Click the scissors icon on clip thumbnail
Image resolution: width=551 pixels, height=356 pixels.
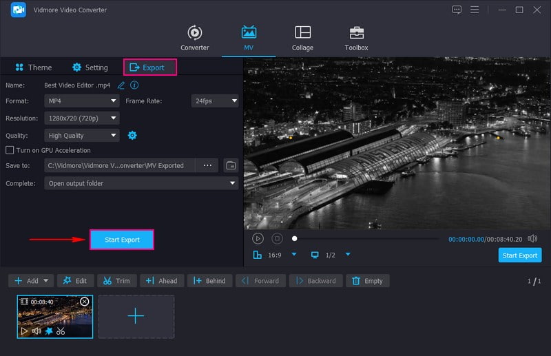61,331
